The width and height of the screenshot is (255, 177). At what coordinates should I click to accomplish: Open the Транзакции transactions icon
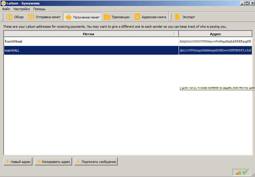(107, 17)
